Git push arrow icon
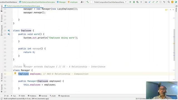This screenshot has width=178, height=100. click(x=157, y=2)
